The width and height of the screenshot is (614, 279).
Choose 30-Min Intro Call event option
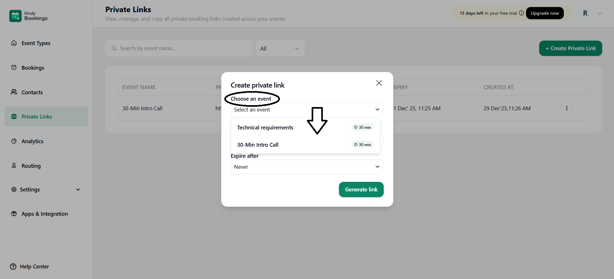(x=258, y=145)
